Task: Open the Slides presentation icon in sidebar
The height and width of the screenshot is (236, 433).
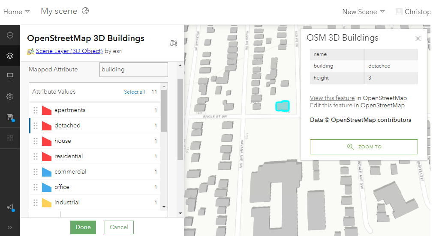Action: 10,76
